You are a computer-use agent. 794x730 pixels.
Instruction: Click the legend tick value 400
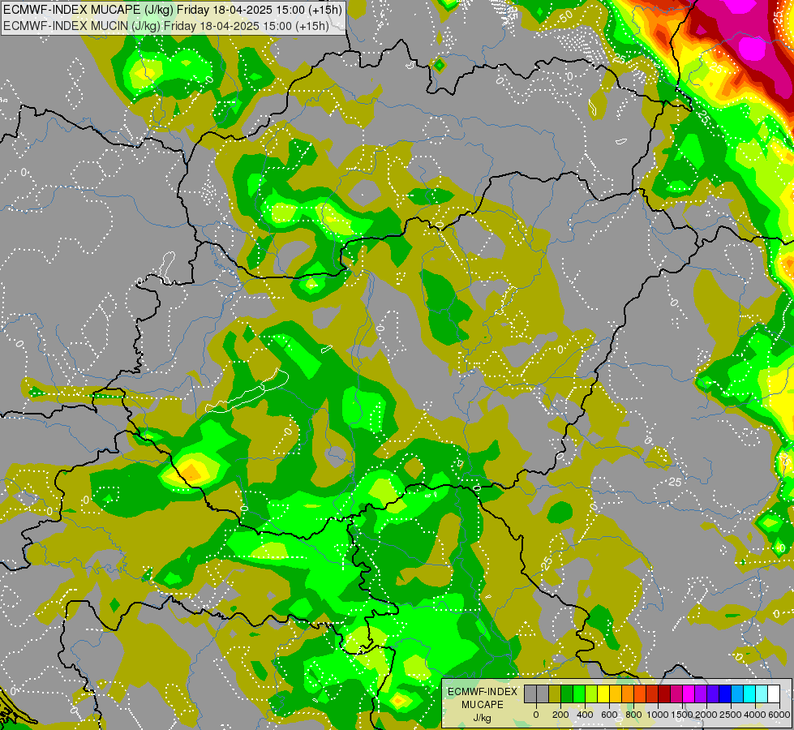585,715
